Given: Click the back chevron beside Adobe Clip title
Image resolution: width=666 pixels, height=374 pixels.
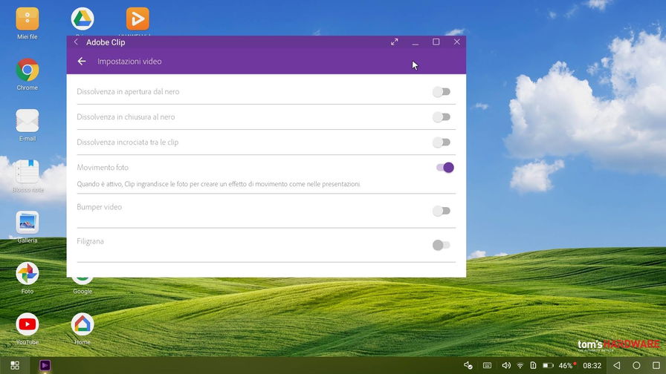Looking at the screenshot, I should click(76, 42).
